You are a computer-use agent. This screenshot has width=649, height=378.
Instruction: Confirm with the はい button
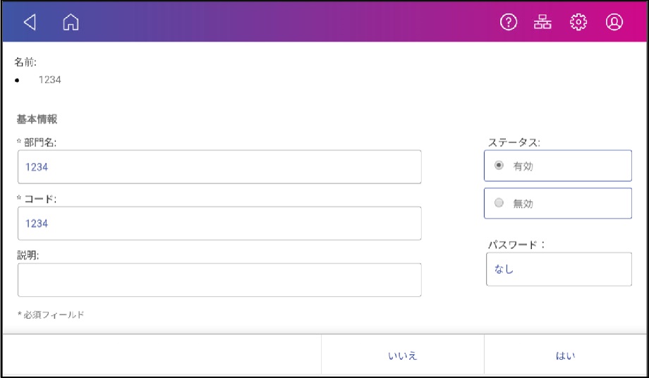click(565, 355)
